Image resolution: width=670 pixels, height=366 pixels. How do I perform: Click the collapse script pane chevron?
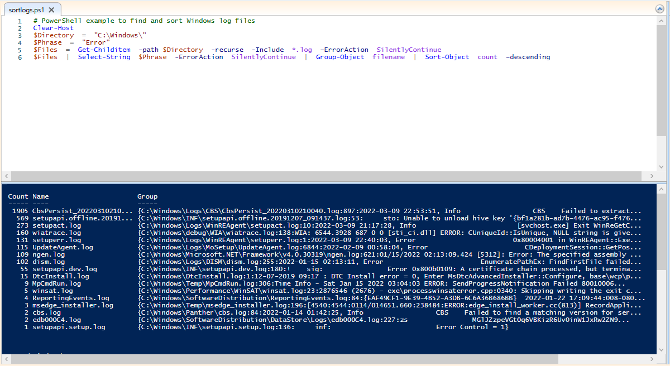point(659,8)
